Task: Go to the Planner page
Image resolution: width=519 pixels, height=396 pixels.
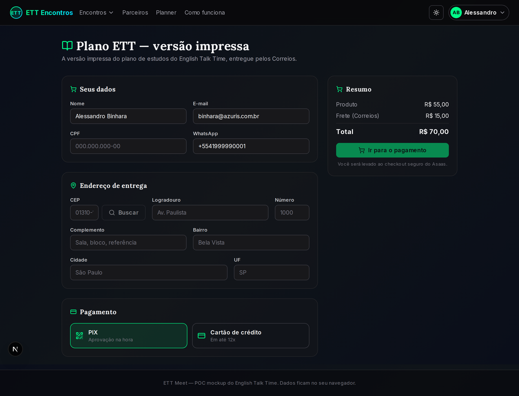Action: click(166, 13)
